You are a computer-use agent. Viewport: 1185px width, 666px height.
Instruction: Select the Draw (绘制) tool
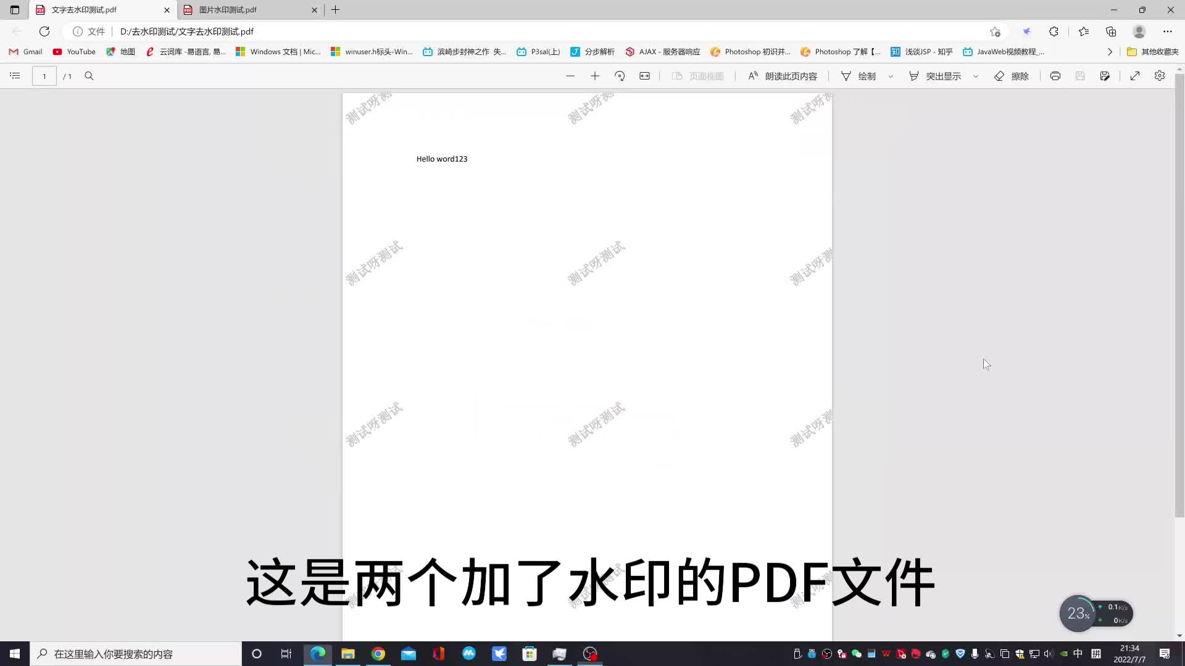[859, 76]
